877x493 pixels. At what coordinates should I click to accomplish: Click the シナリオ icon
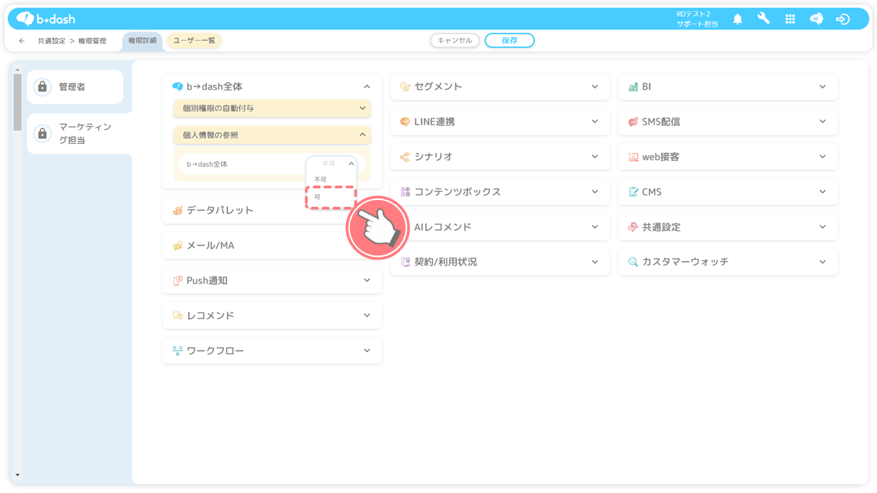405,157
